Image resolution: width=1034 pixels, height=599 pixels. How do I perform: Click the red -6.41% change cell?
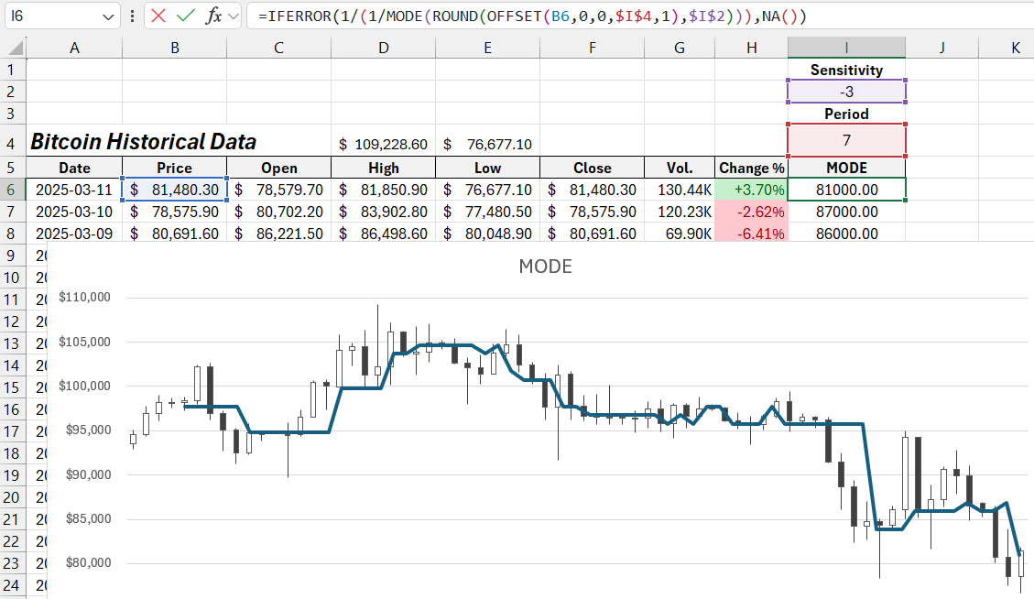point(751,234)
